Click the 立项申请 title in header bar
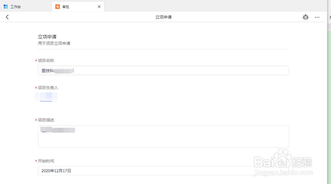This screenshot has width=331, height=184. (x=163, y=17)
